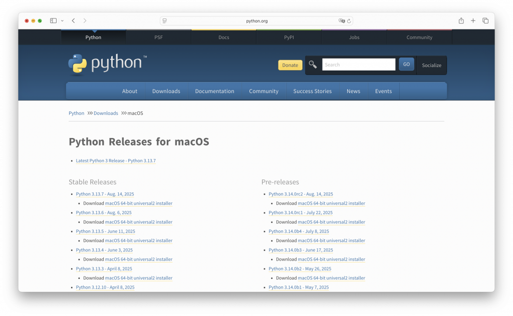The image size is (513, 316).
Task: Open Python 3.13.3 - April 8, 2025 link
Action: [x=104, y=268]
